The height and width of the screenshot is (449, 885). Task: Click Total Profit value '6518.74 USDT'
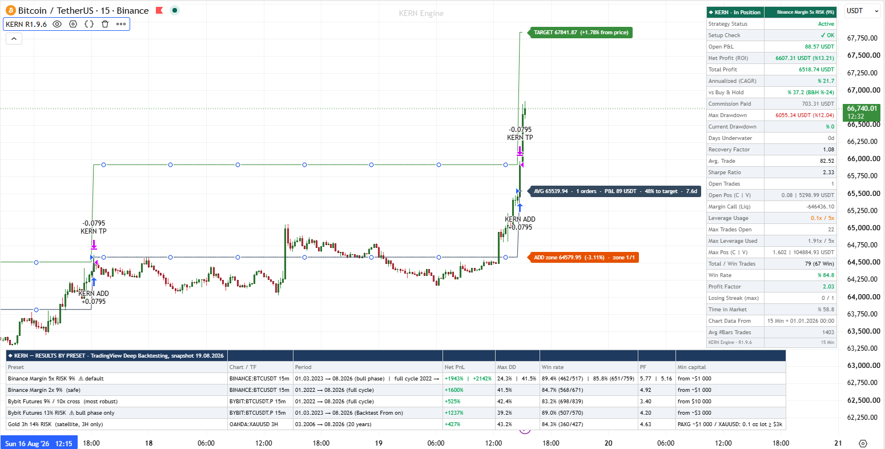(816, 70)
